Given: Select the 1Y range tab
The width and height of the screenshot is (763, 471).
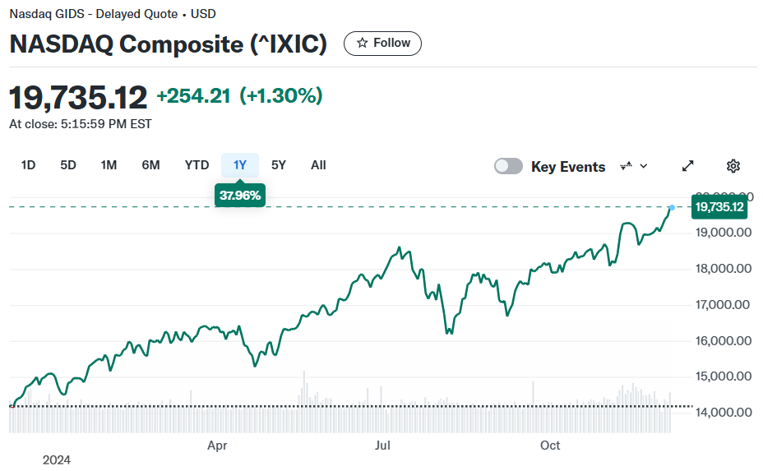Looking at the screenshot, I should point(240,165).
